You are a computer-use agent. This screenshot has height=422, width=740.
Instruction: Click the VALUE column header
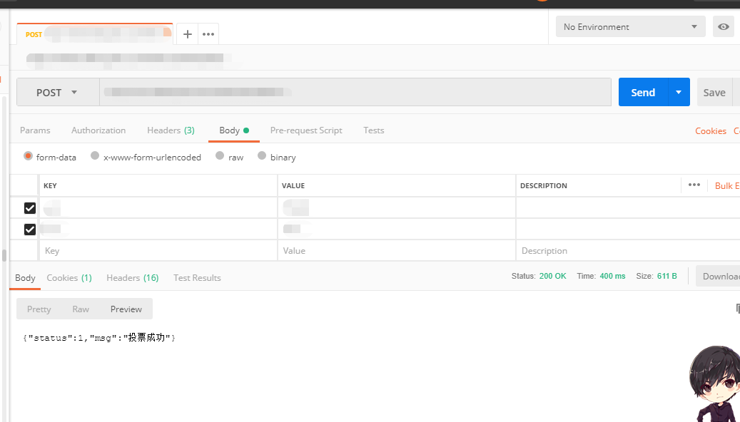(x=293, y=186)
